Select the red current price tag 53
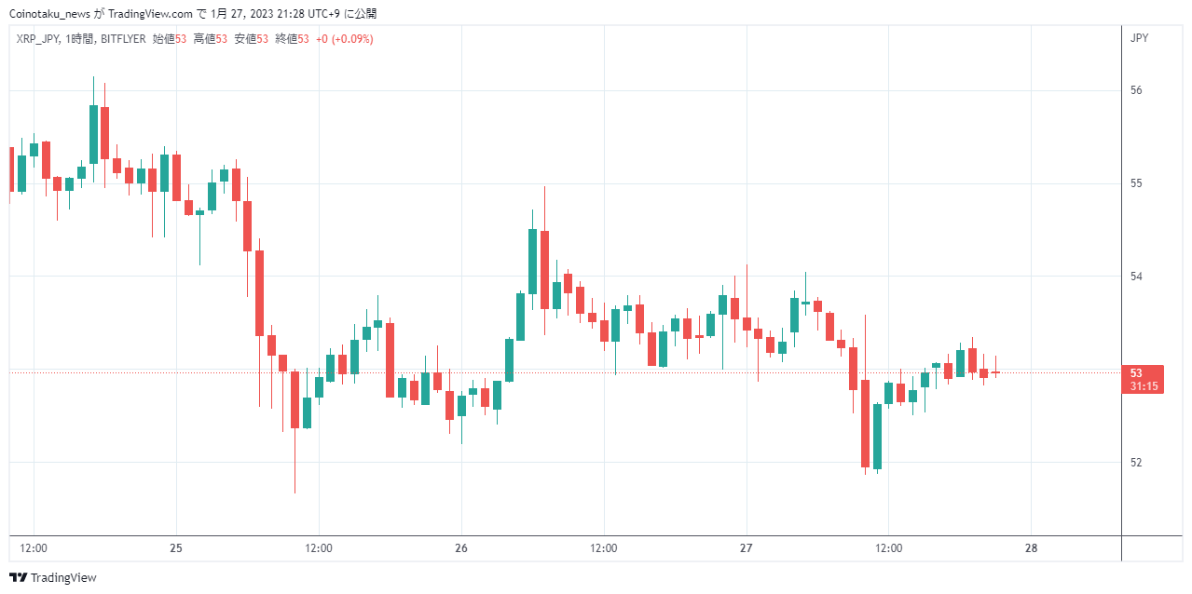 click(x=1136, y=372)
